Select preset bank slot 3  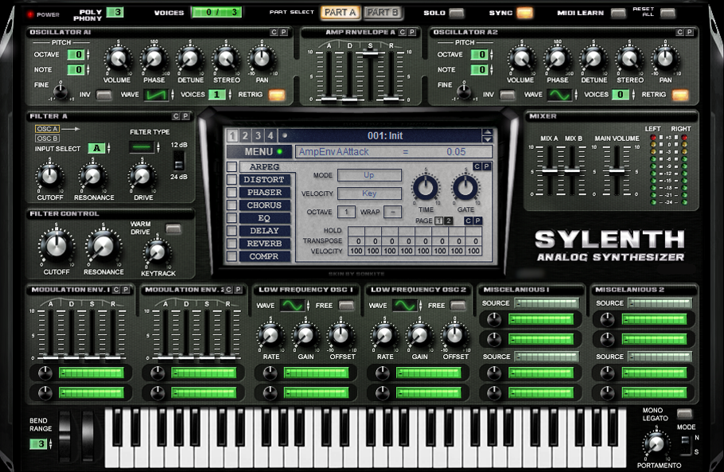pyautogui.click(x=258, y=136)
